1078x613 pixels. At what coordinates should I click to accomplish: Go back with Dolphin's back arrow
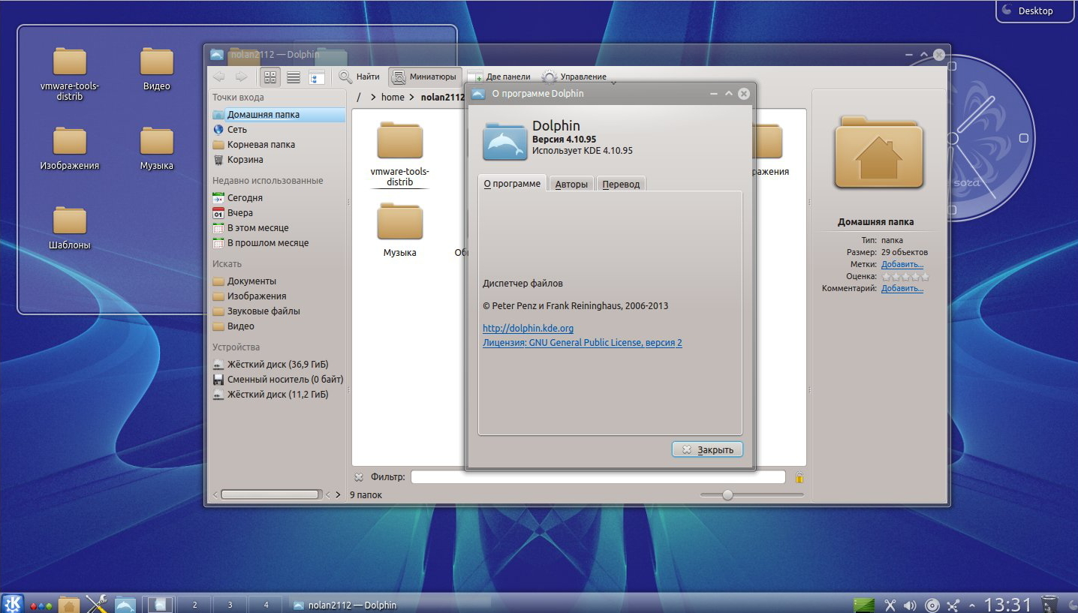pos(218,77)
